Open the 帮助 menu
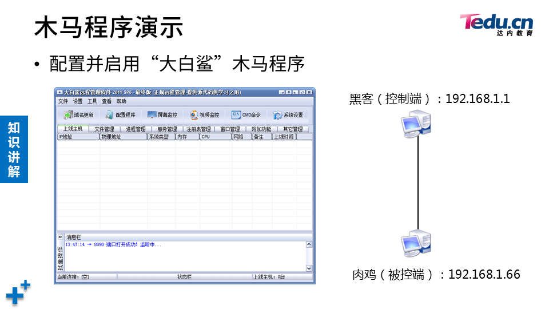 (121, 101)
